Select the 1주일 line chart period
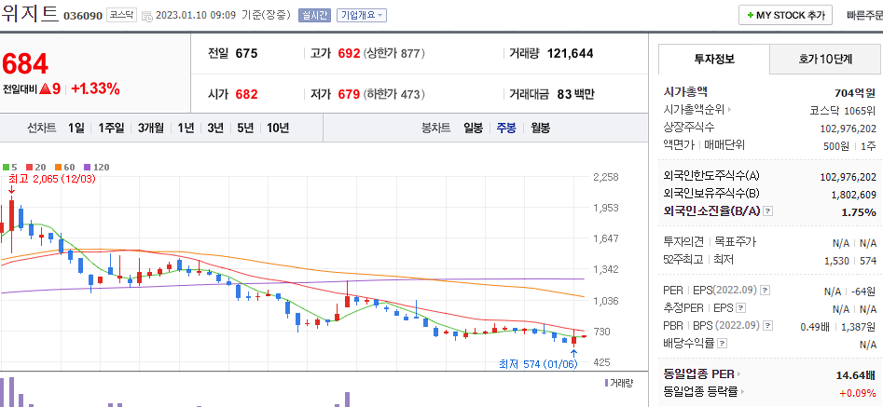Viewport: 883px width, 407px height. (x=111, y=129)
